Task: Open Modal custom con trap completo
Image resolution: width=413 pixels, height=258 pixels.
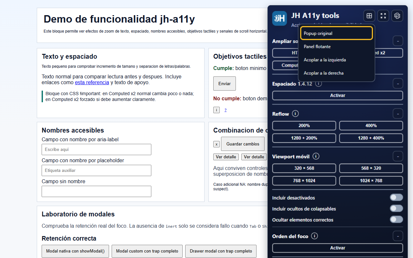Action: [x=147, y=251]
